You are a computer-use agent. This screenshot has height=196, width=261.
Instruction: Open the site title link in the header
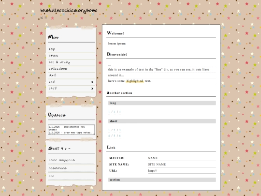tap(69, 11)
